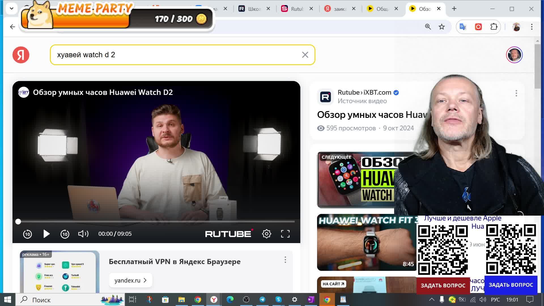Viewport: 544px width, 306px height.
Task: Open video source options menu
Action: (516, 93)
